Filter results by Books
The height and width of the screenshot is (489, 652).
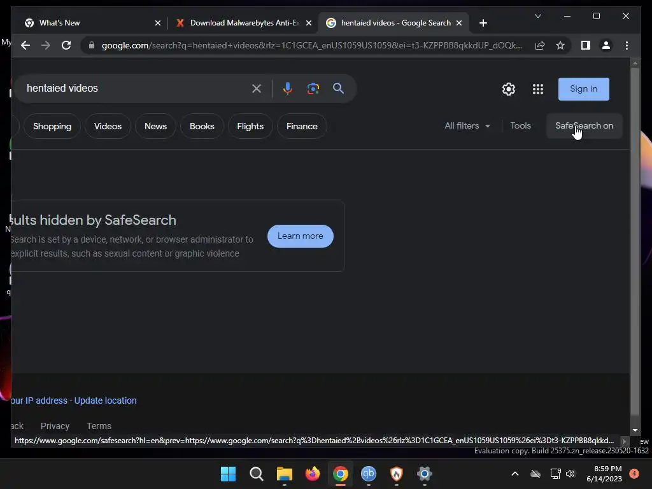click(202, 126)
